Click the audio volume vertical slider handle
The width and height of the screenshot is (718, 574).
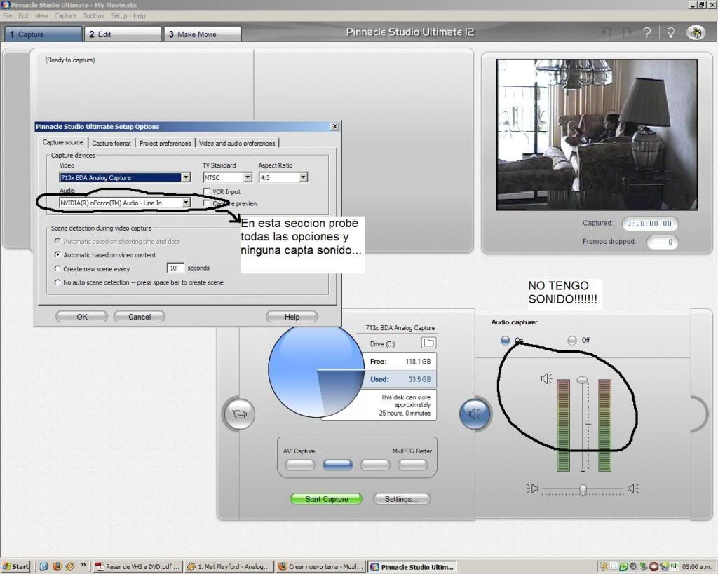[x=582, y=380]
